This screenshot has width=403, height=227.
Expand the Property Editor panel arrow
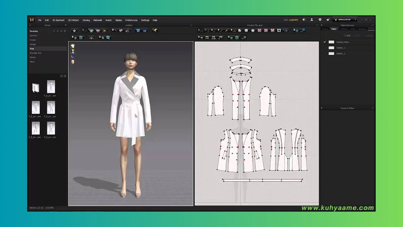(322, 108)
